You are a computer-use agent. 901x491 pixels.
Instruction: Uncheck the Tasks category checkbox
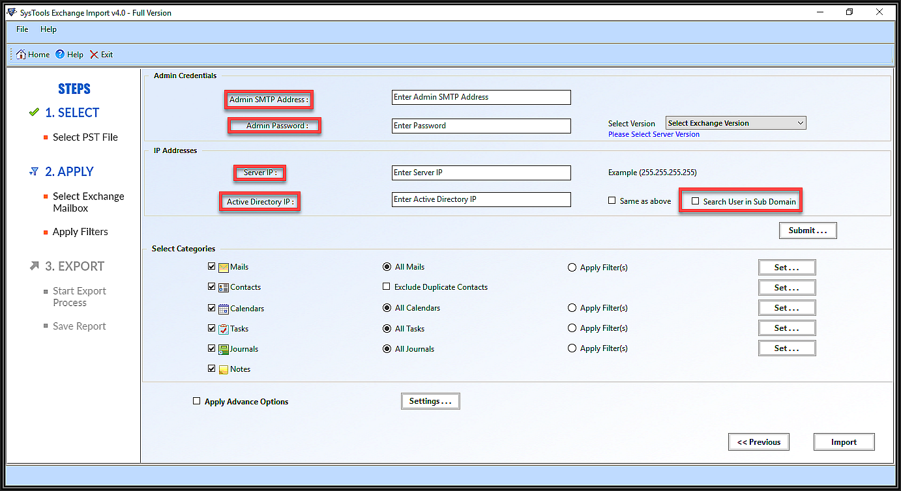(x=211, y=328)
